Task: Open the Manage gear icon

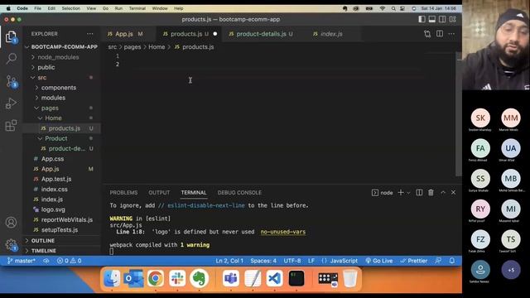Action: click(11, 244)
